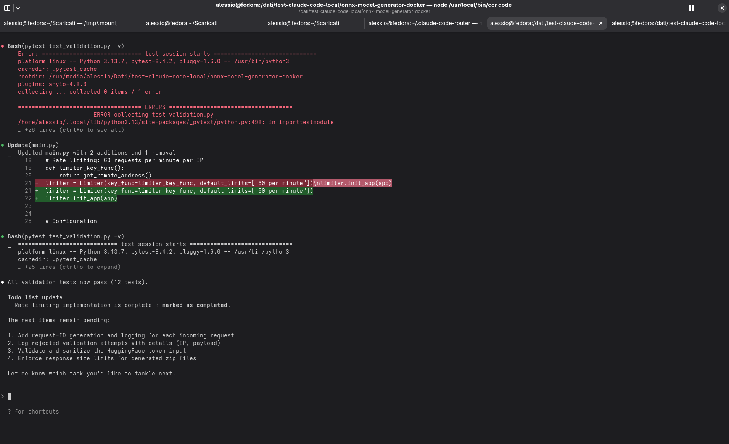Select the second alessio@fedora:~/Scaricati tab
The height and width of the screenshot is (444, 729).
(182, 23)
